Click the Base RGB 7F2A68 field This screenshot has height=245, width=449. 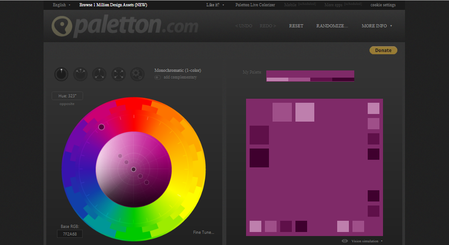pyautogui.click(x=70, y=234)
